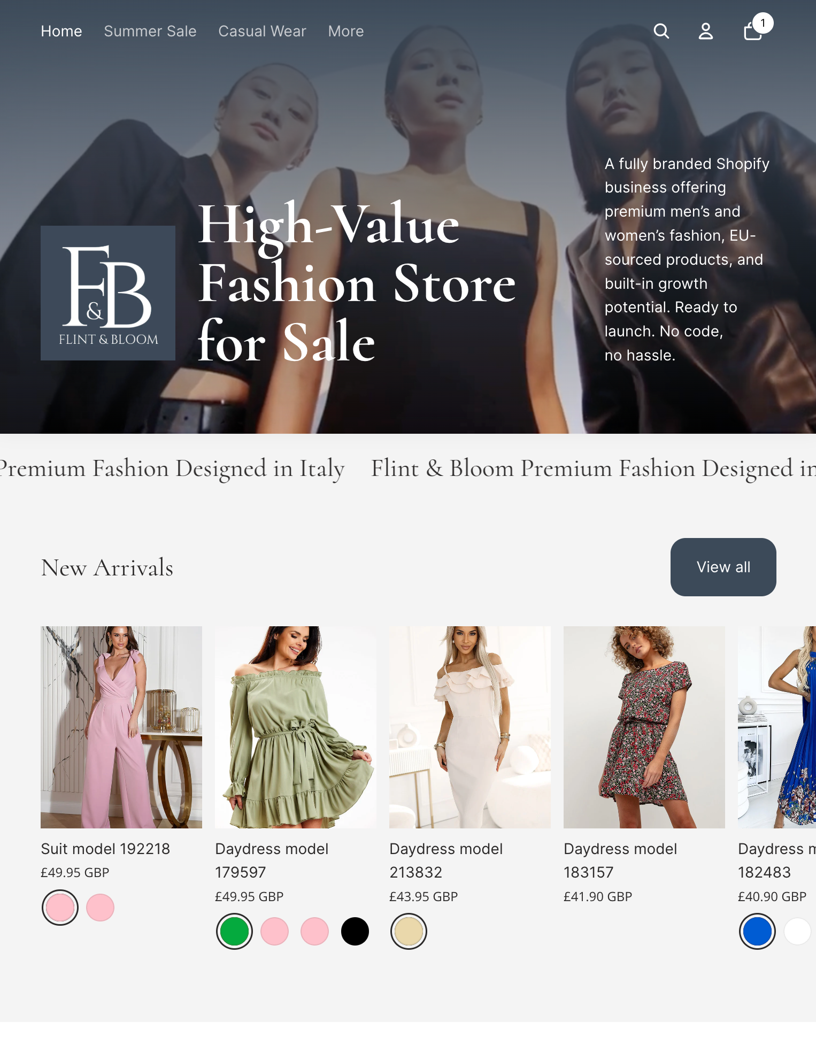Open the Suit model 192218 link
The height and width of the screenshot is (1045, 816).
(x=105, y=849)
